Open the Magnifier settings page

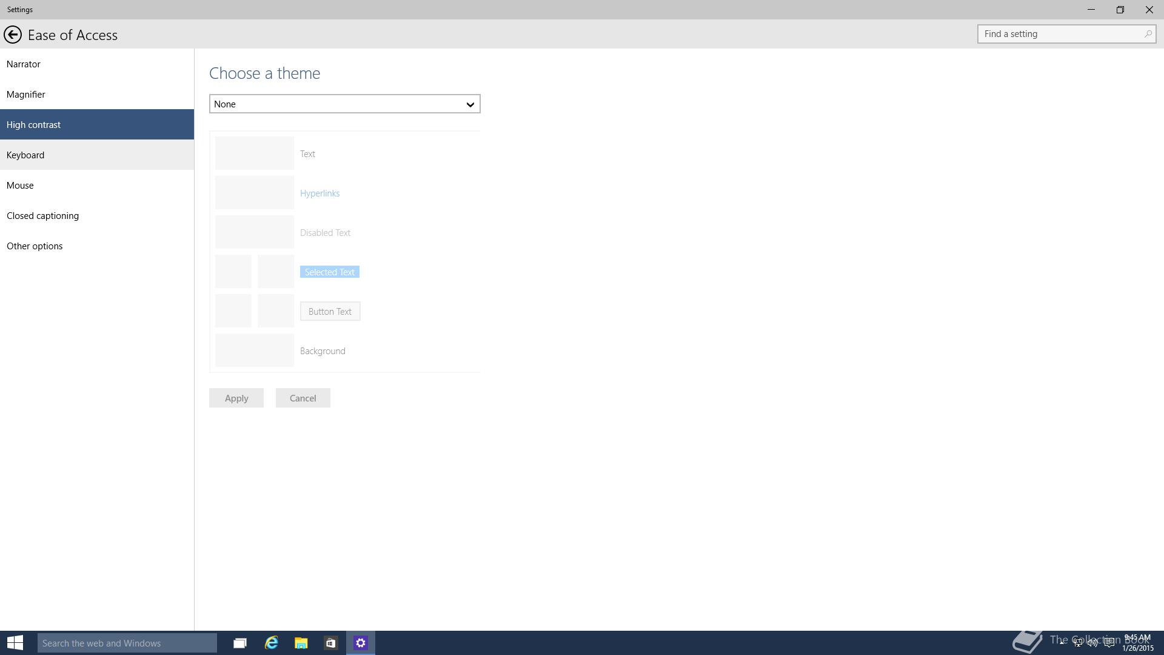tap(97, 94)
